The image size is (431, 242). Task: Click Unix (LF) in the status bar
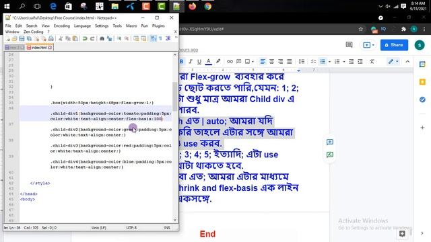[99, 228]
